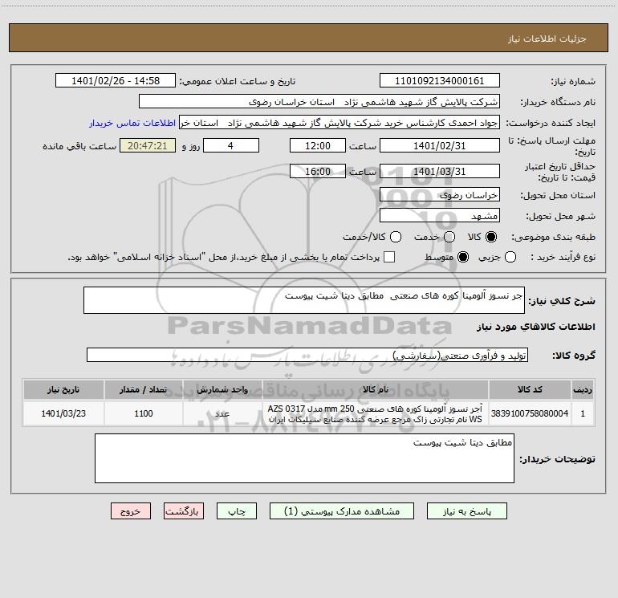Click the پاسخ به نیاز button

[467, 511]
